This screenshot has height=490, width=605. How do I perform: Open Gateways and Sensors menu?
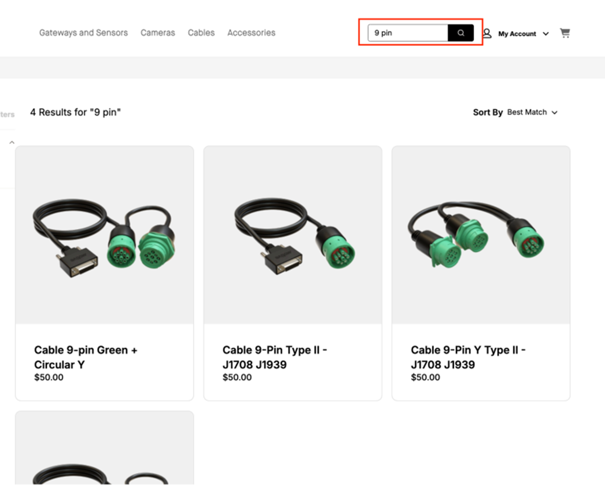click(83, 33)
